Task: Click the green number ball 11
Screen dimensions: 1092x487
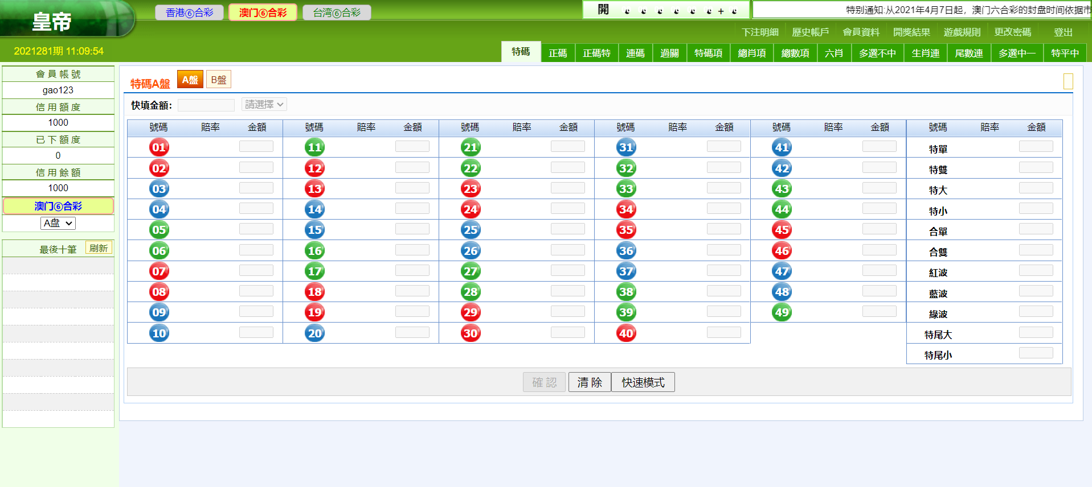Action: (x=314, y=147)
